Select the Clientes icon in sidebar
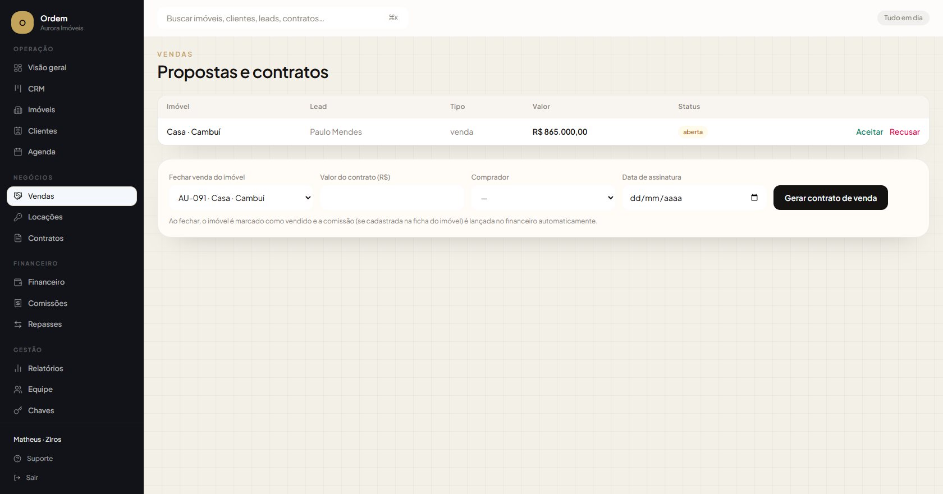This screenshot has height=494, width=943. pyautogui.click(x=18, y=131)
